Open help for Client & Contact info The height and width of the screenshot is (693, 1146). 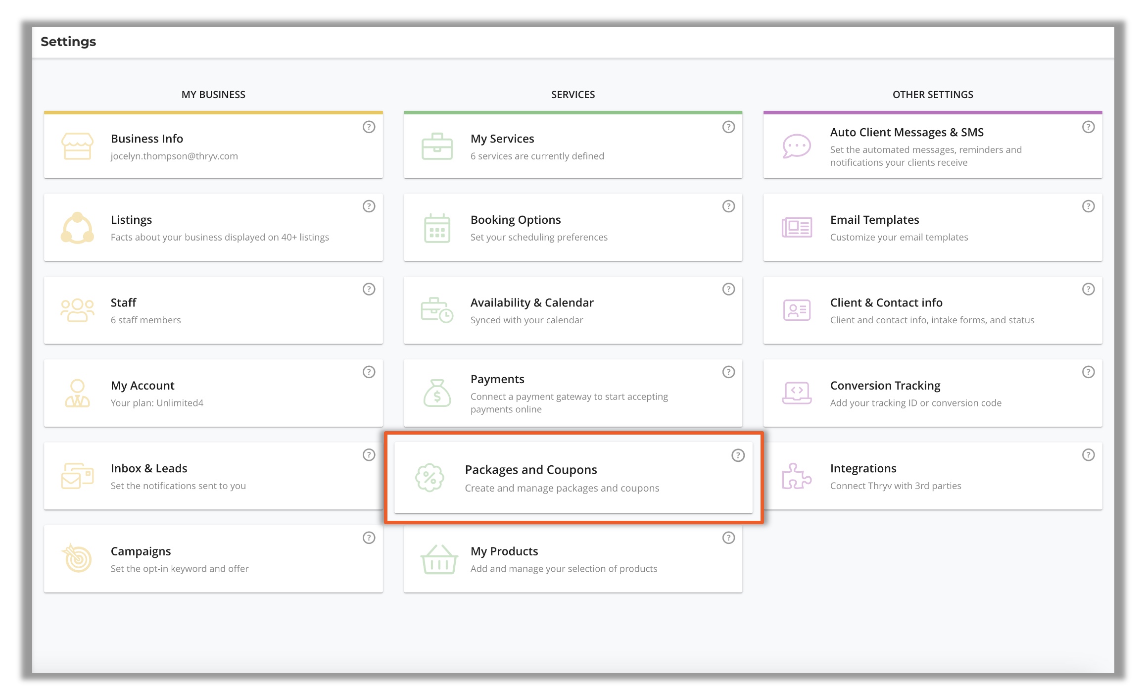tap(1089, 289)
